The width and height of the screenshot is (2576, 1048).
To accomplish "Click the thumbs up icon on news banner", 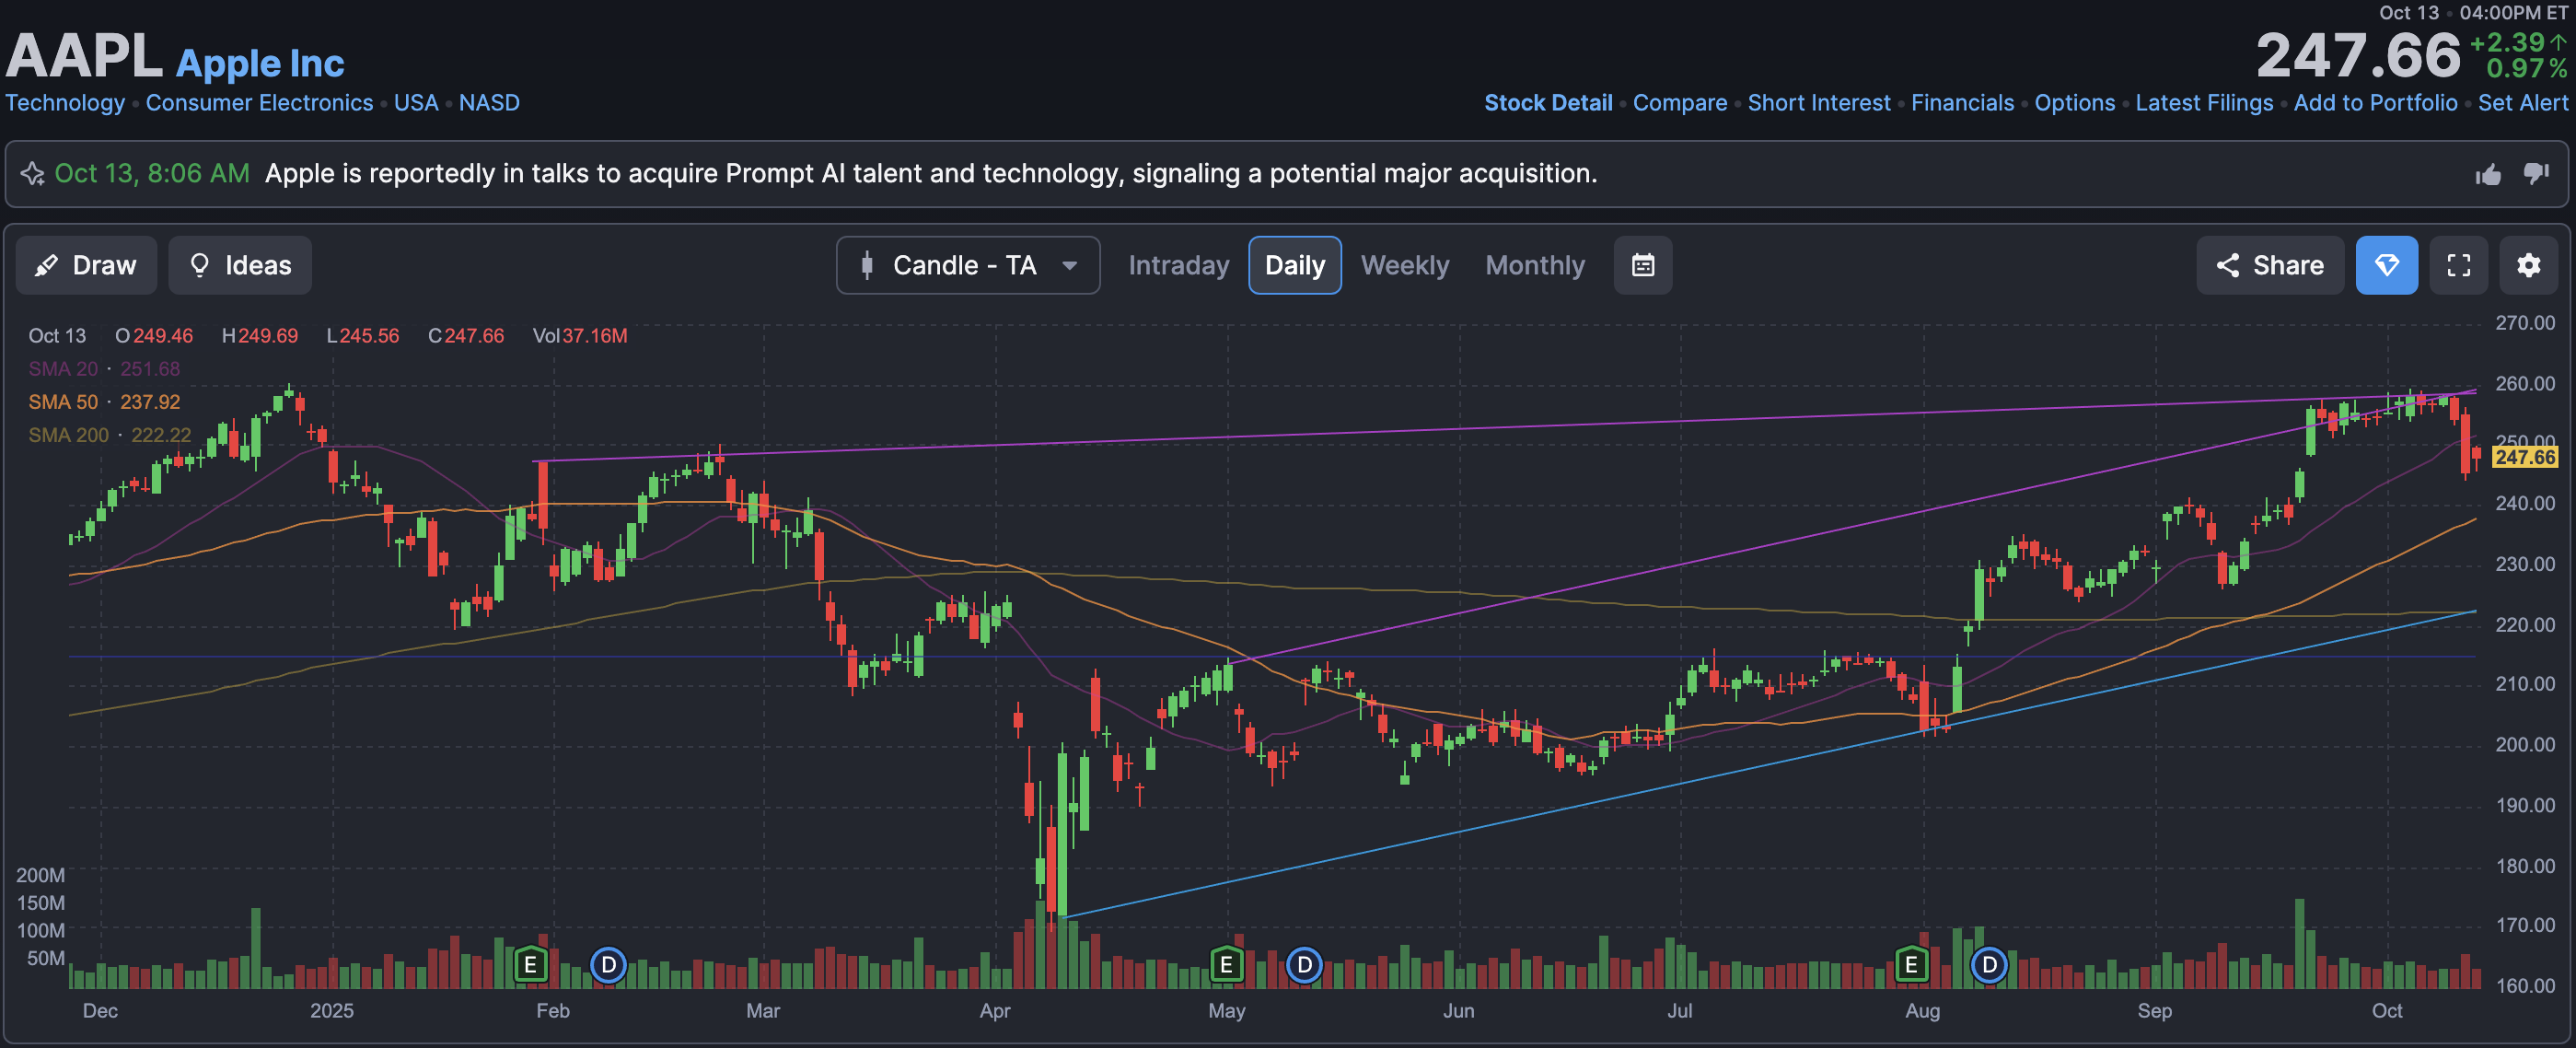I will point(2488,175).
